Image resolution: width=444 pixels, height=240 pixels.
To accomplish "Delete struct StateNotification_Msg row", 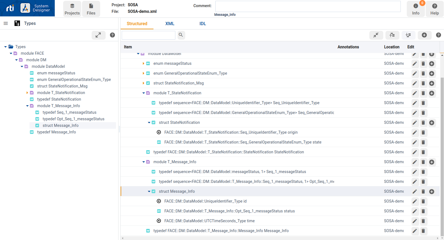I will tap(423, 83).
